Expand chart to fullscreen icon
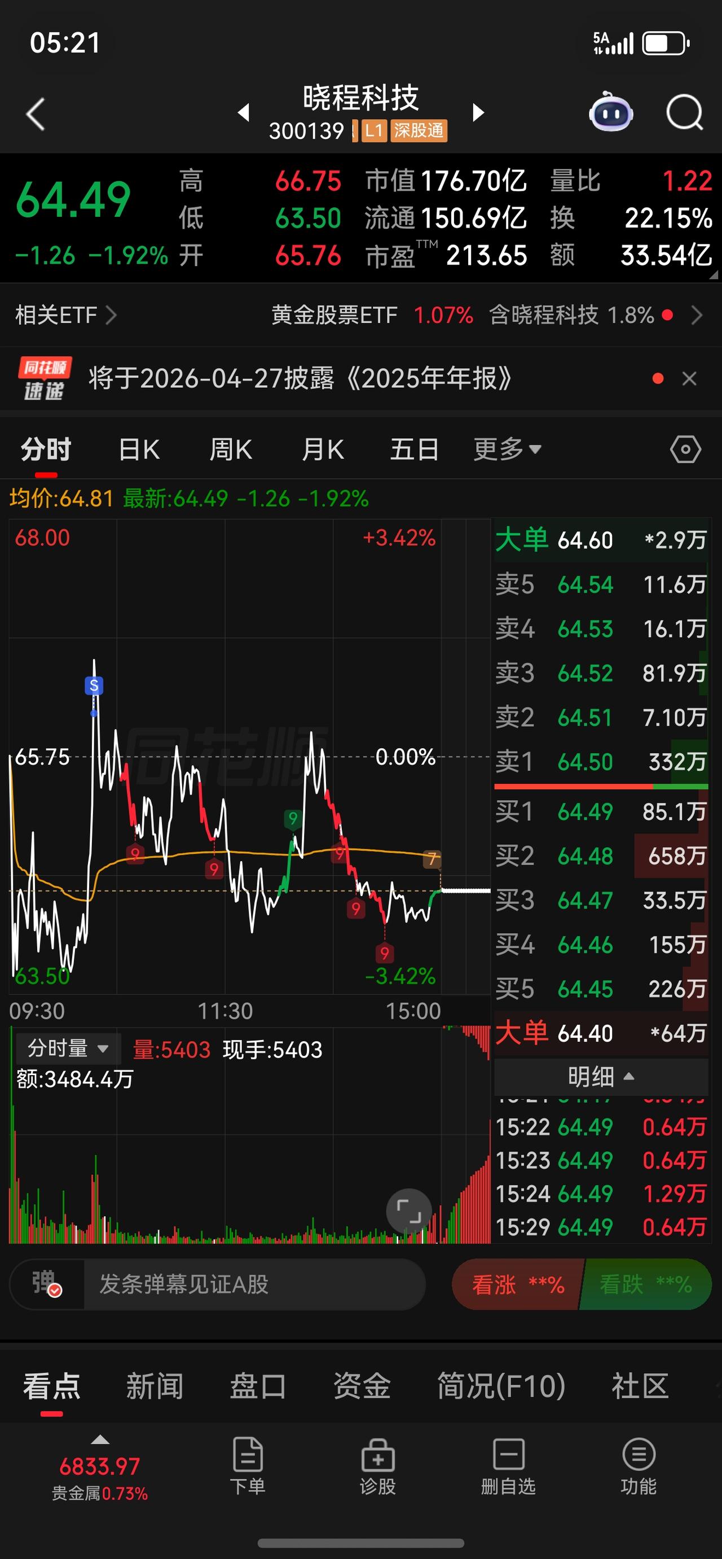The height and width of the screenshot is (1559, 722). coord(409,1212)
